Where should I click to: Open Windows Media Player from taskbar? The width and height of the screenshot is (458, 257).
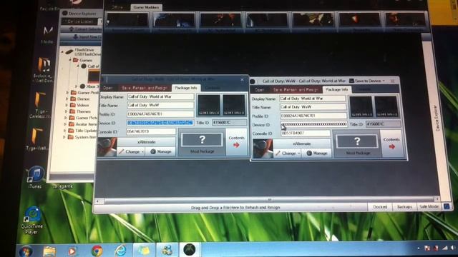[x=72, y=251]
